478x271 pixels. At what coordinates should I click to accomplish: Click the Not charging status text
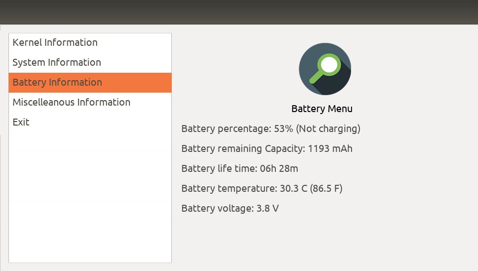click(328, 129)
